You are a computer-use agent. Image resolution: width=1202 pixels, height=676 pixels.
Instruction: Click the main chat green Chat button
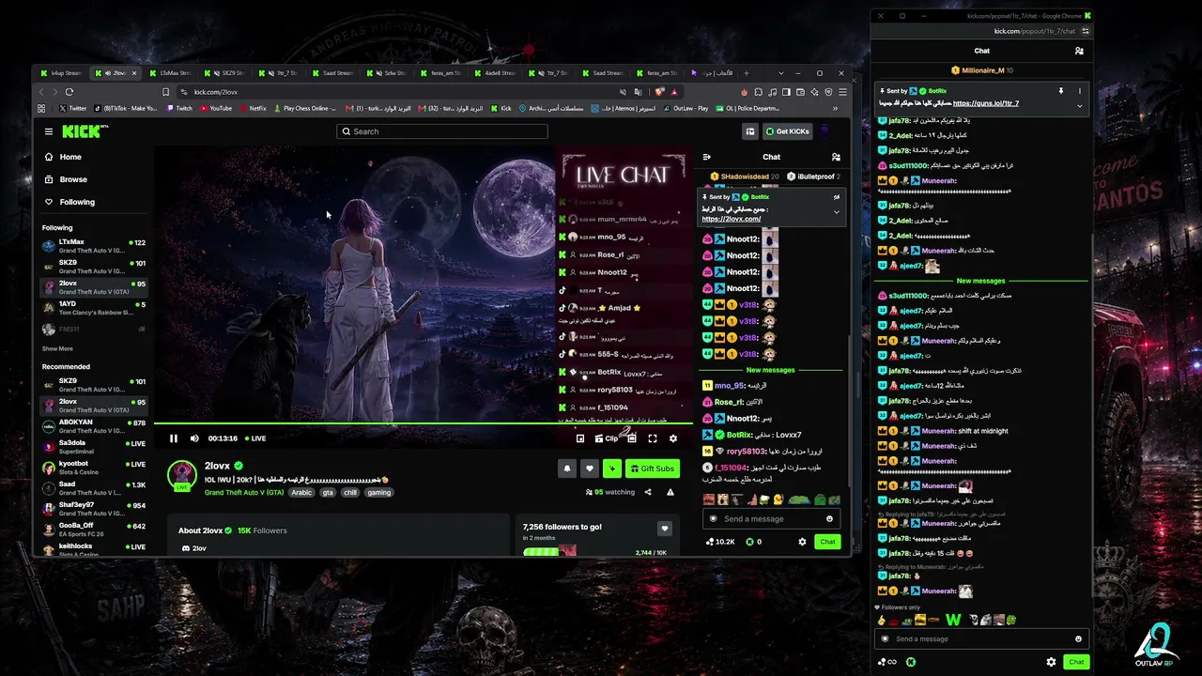click(827, 542)
